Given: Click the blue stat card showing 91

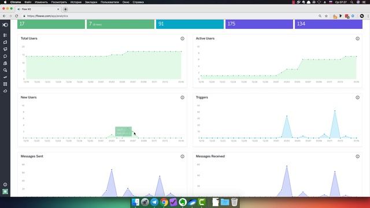Looking at the screenshot, I should (x=190, y=24).
